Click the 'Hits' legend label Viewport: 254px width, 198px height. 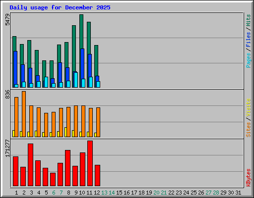(x=249, y=20)
